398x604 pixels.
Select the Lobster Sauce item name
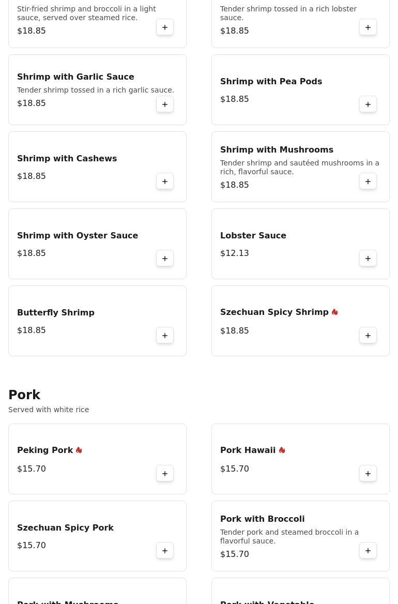253,235
